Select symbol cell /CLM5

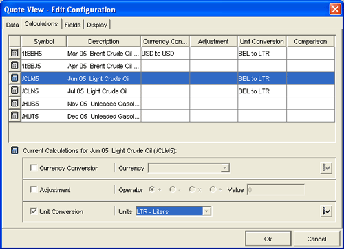pos(44,78)
